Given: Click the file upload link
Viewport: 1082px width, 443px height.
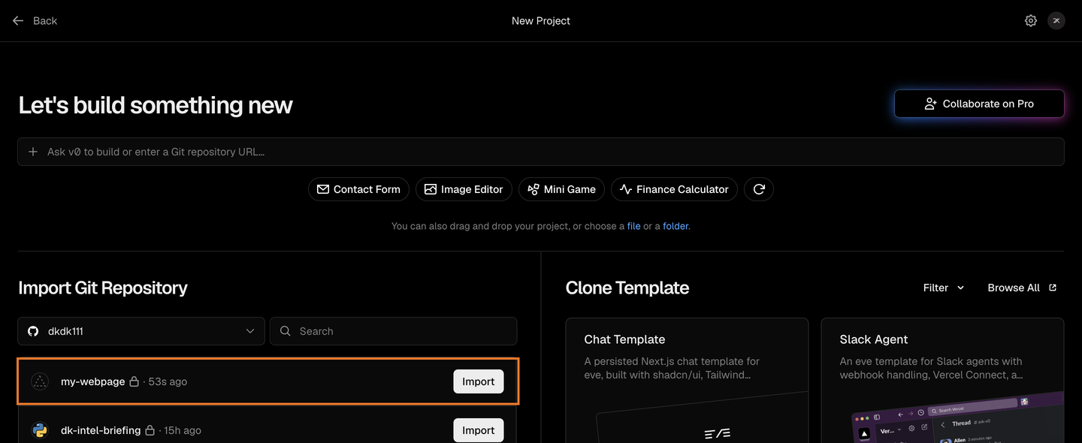Looking at the screenshot, I should tap(634, 226).
